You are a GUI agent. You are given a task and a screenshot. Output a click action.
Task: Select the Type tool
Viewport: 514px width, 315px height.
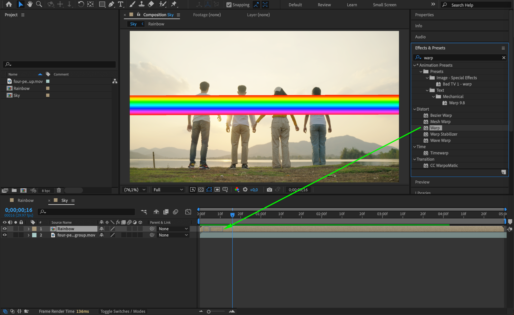121,4
